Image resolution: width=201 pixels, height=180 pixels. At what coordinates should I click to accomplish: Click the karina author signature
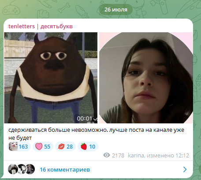point(136,156)
